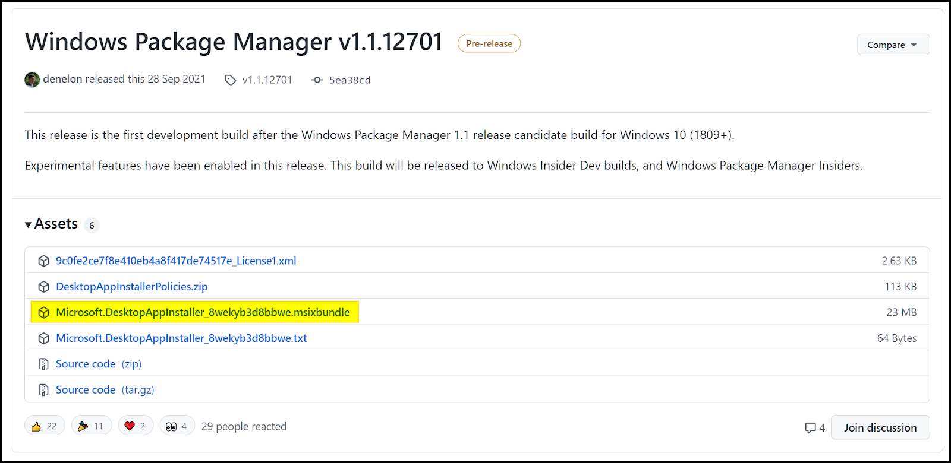Click the package icon for DesktopAppInstallerPolicies.zip
Screen dimensions: 951x463
[43, 287]
